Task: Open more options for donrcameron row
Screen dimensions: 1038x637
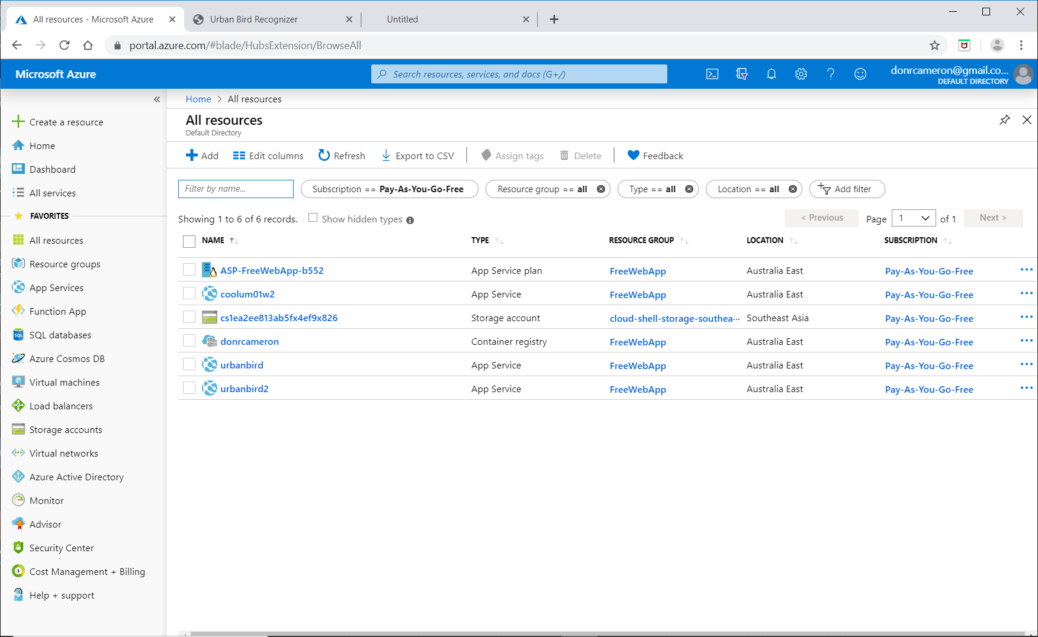Action: pos(1027,341)
